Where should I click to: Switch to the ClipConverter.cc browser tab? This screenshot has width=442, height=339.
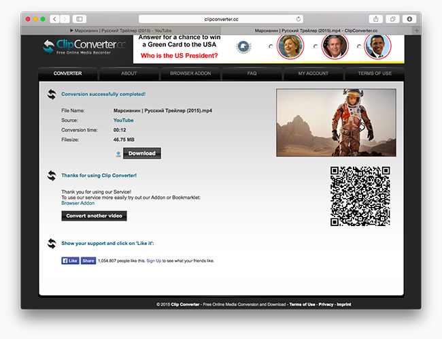tap(316, 31)
